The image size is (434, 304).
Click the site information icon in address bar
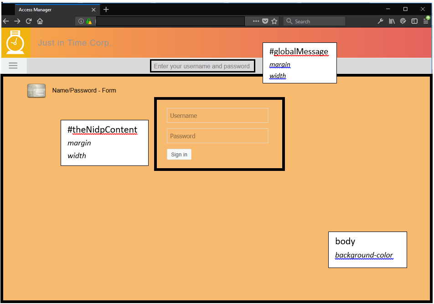coord(81,21)
